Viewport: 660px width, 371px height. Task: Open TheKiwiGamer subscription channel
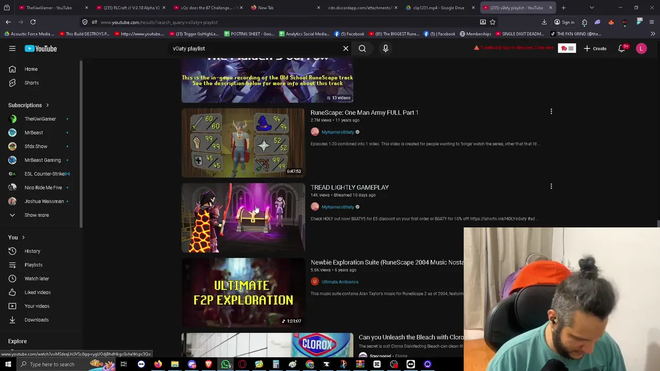point(40,119)
